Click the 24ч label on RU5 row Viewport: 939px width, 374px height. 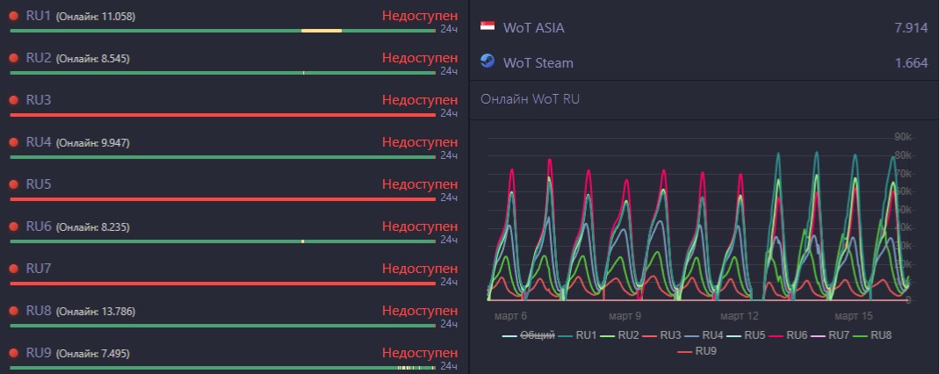tap(449, 198)
